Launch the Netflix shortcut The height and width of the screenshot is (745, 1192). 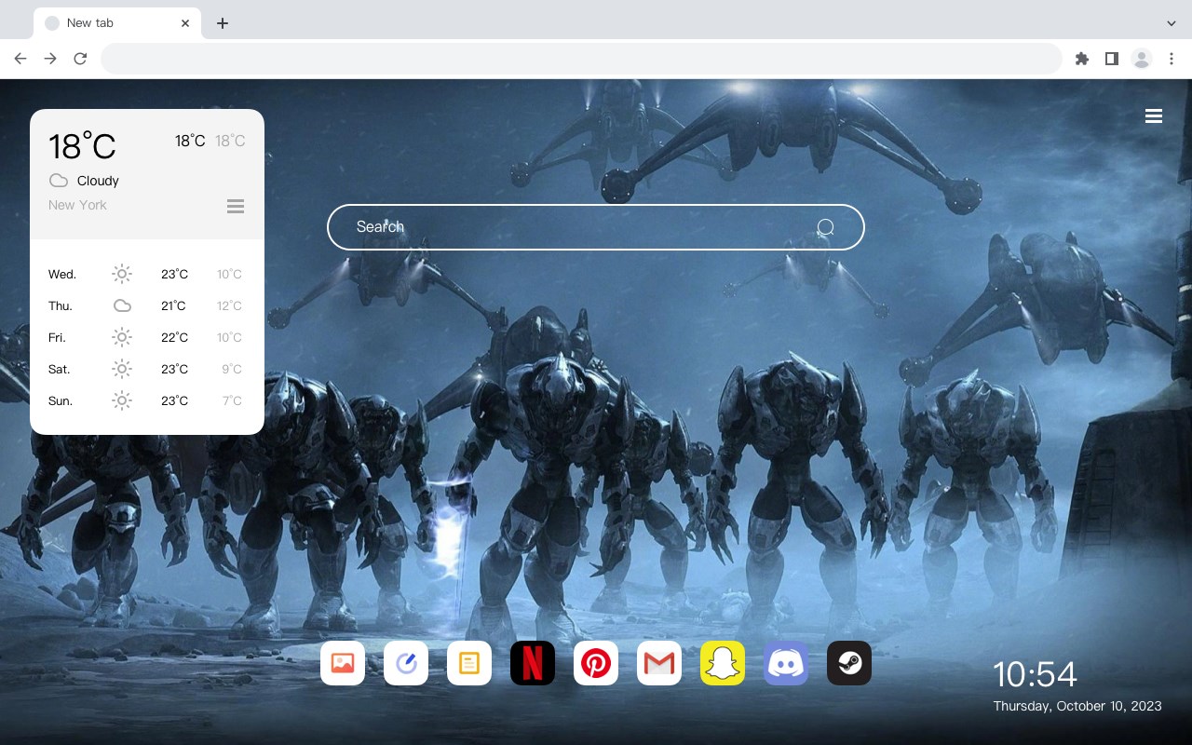point(533,663)
